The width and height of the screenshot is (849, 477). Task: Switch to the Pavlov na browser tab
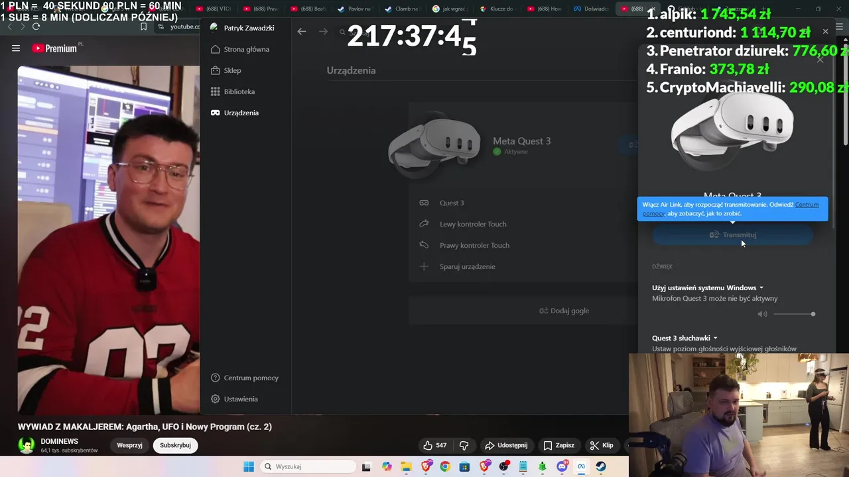pos(356,9)
